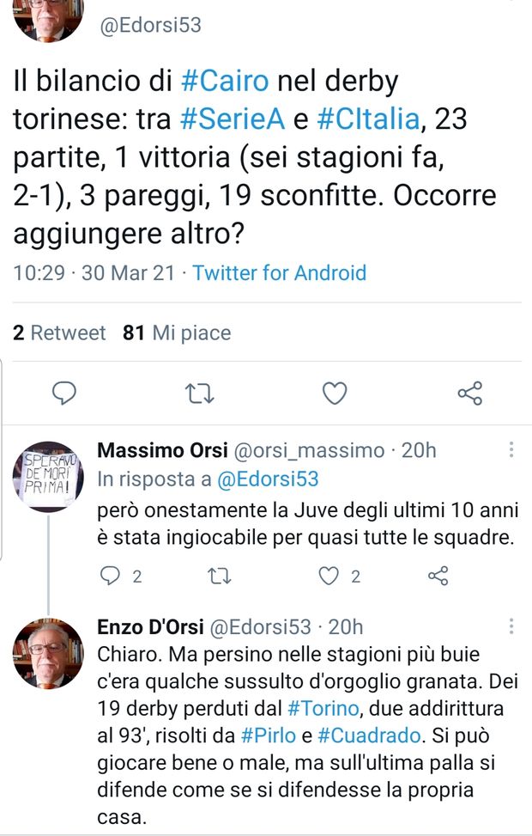View the 2 Retweet list
This screenshot has width=532, height=836.
[x=59, y=333]
